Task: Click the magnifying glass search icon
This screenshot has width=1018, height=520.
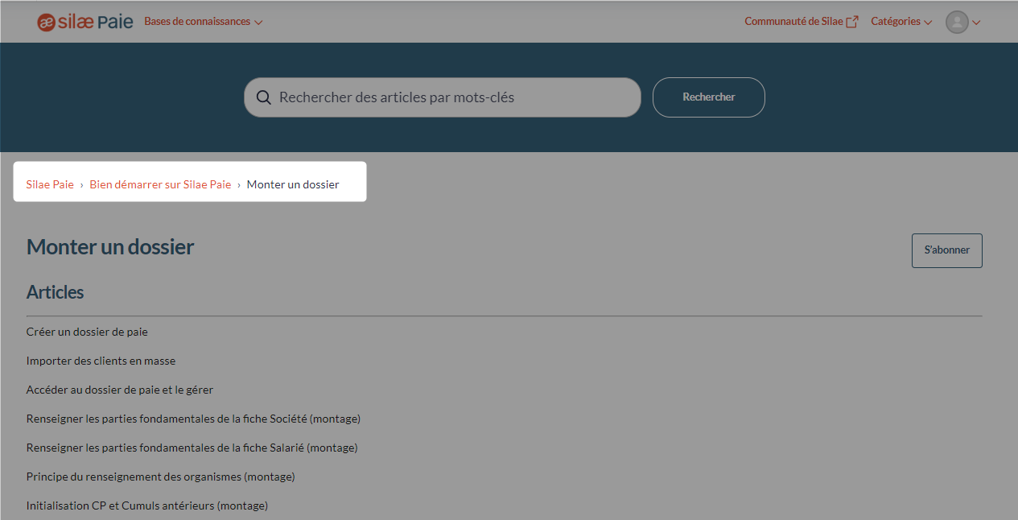Action: [x=264, y=97]
